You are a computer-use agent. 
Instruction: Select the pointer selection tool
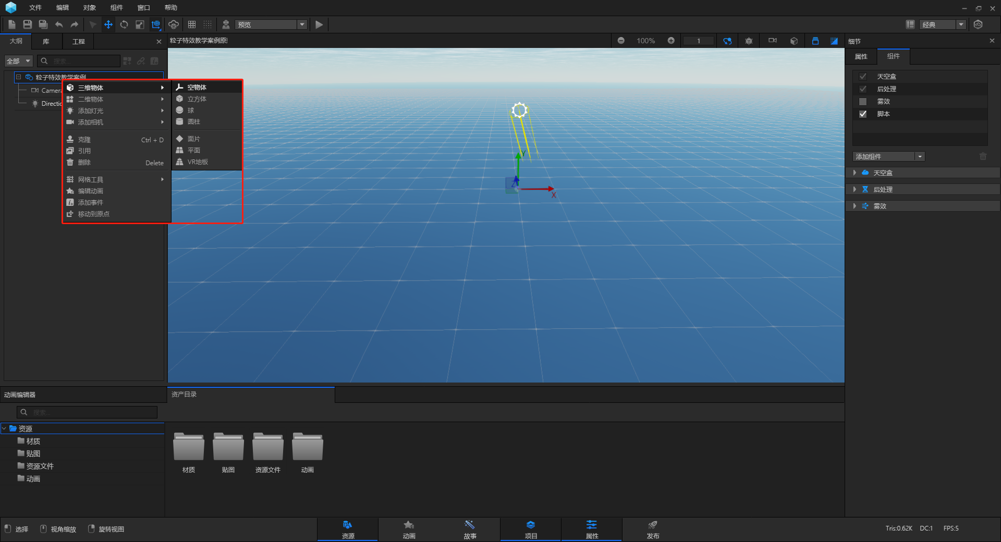tap(93, 24)
